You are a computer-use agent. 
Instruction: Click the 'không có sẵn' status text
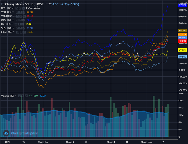click(x=33, y=8)
